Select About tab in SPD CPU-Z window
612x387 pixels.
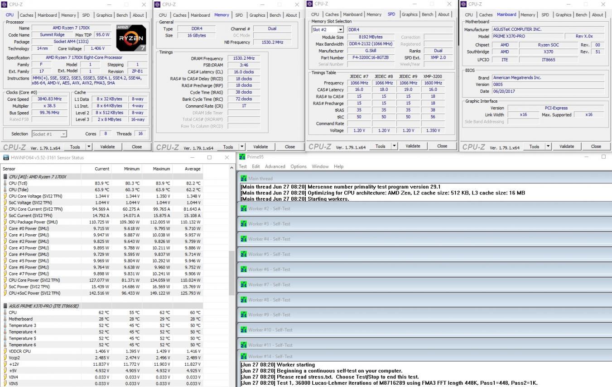pyautogui.click(x=444, y=14)
